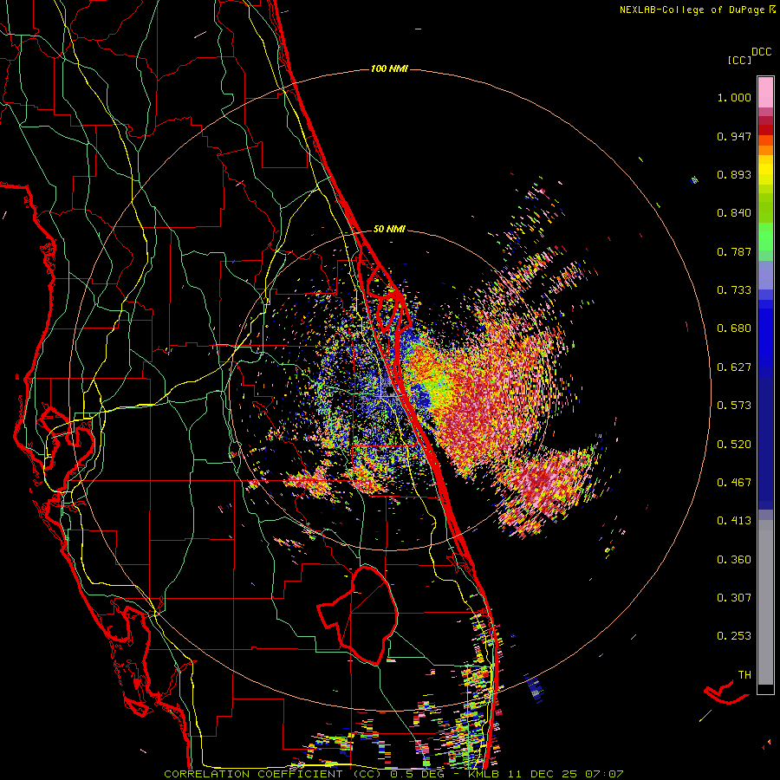Viewport: 780px width, 780px height.
Task: Click the 0.627 color scale label
Action: 734,367
